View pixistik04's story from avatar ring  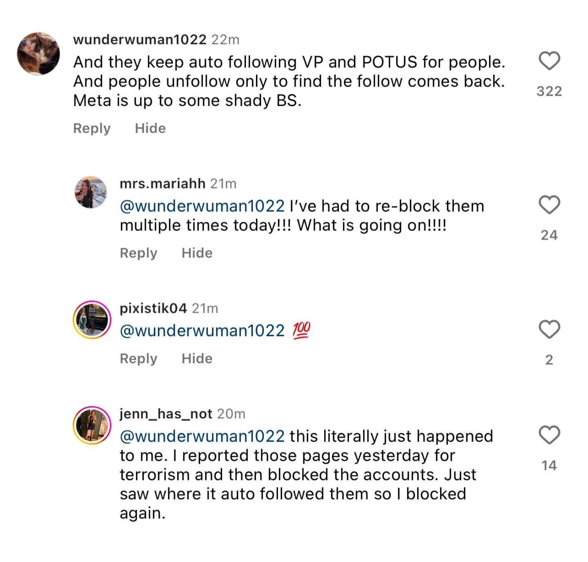92,320
